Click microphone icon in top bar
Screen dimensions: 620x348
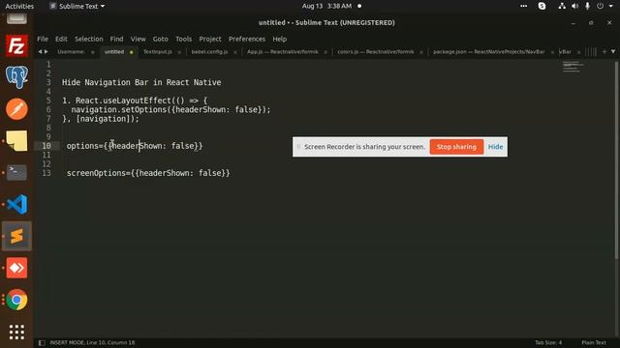coord(588,6)
